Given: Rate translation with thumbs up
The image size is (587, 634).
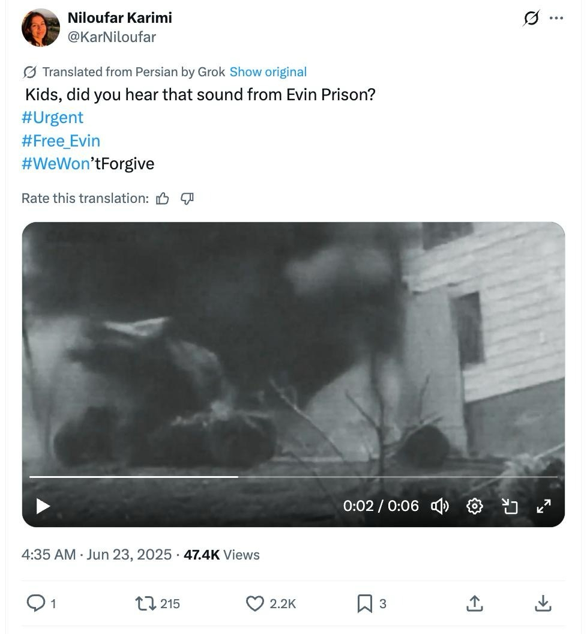Looking at the screenshot, I should tap(163, 199).
